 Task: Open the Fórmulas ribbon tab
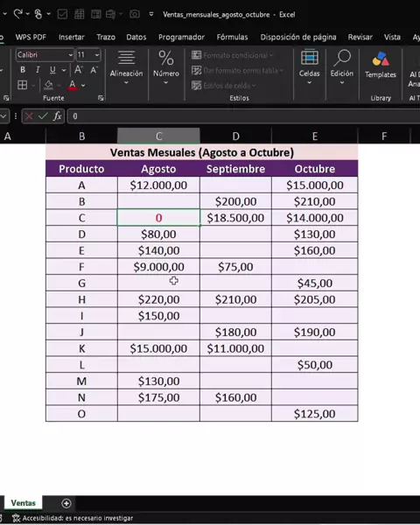tap(232, 37)
